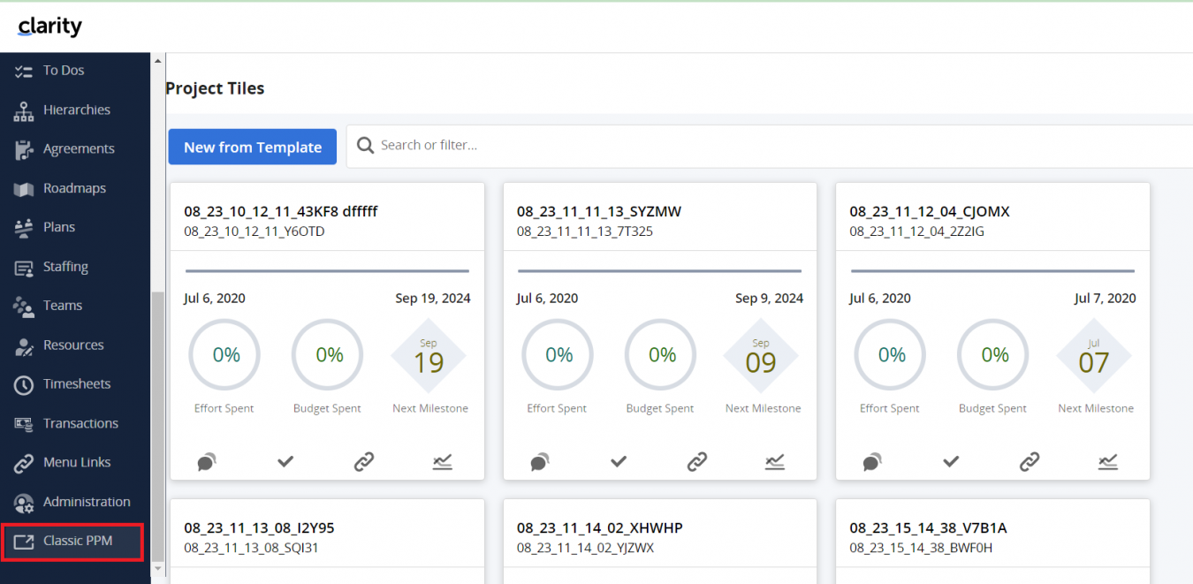Click the sidebar scroll up arrow

[158, 61]
